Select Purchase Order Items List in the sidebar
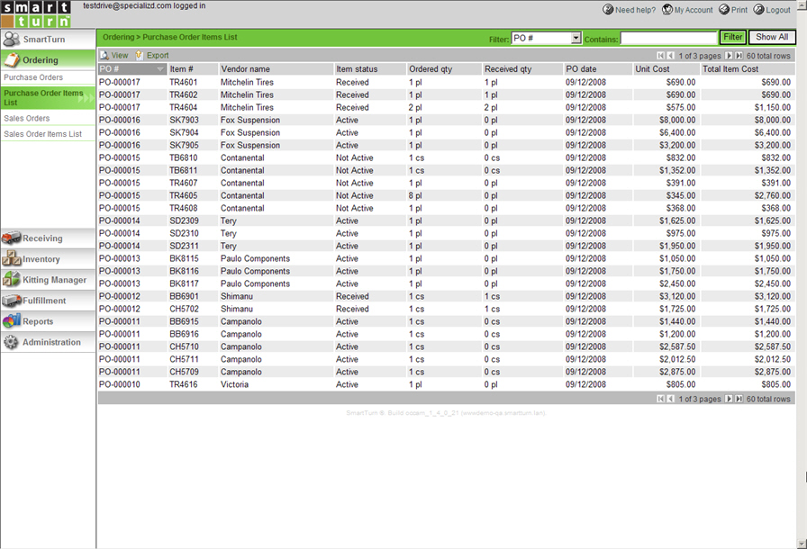Screen dimensions: 807x549 48,97
